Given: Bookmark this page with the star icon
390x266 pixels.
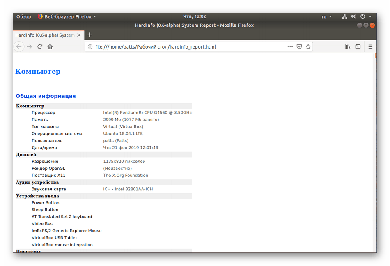Looking at the screenshot, I should (308, 46).
